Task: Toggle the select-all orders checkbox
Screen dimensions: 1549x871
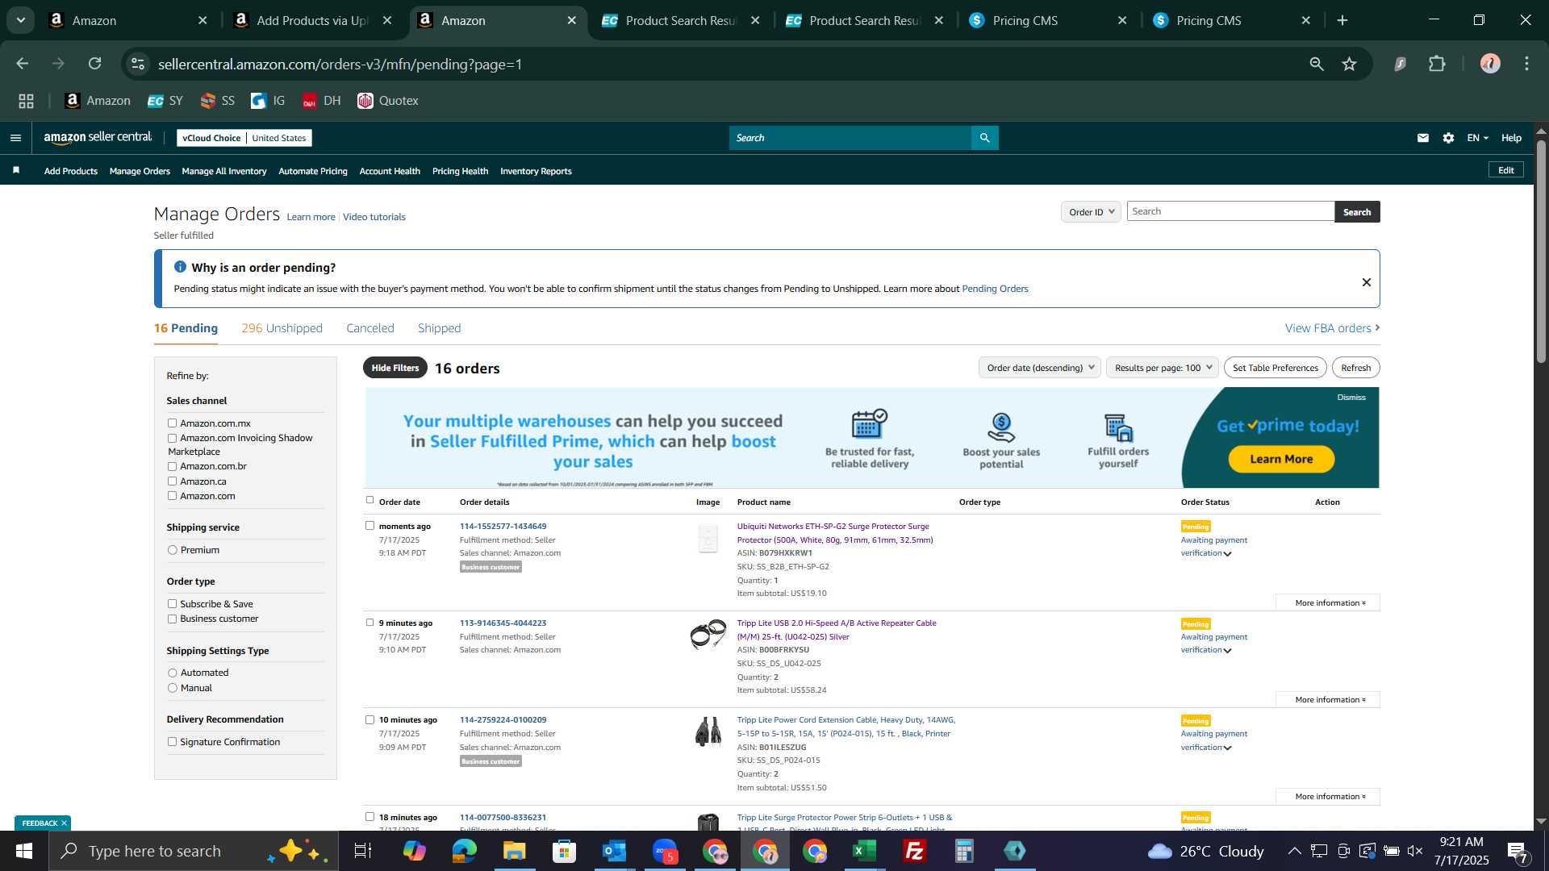Action: (370, 500)
